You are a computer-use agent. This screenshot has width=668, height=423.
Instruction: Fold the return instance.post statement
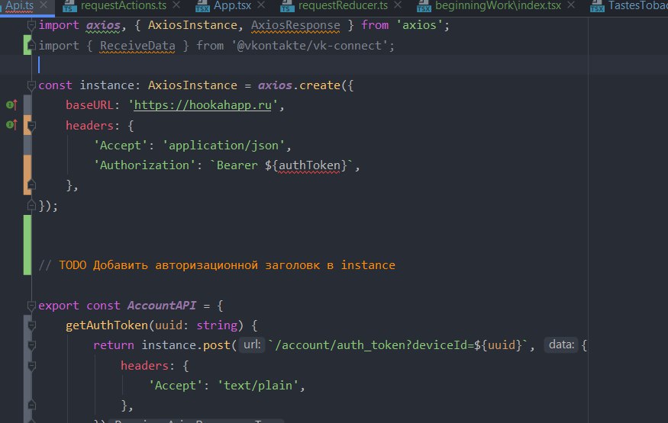tap(31, 345)
